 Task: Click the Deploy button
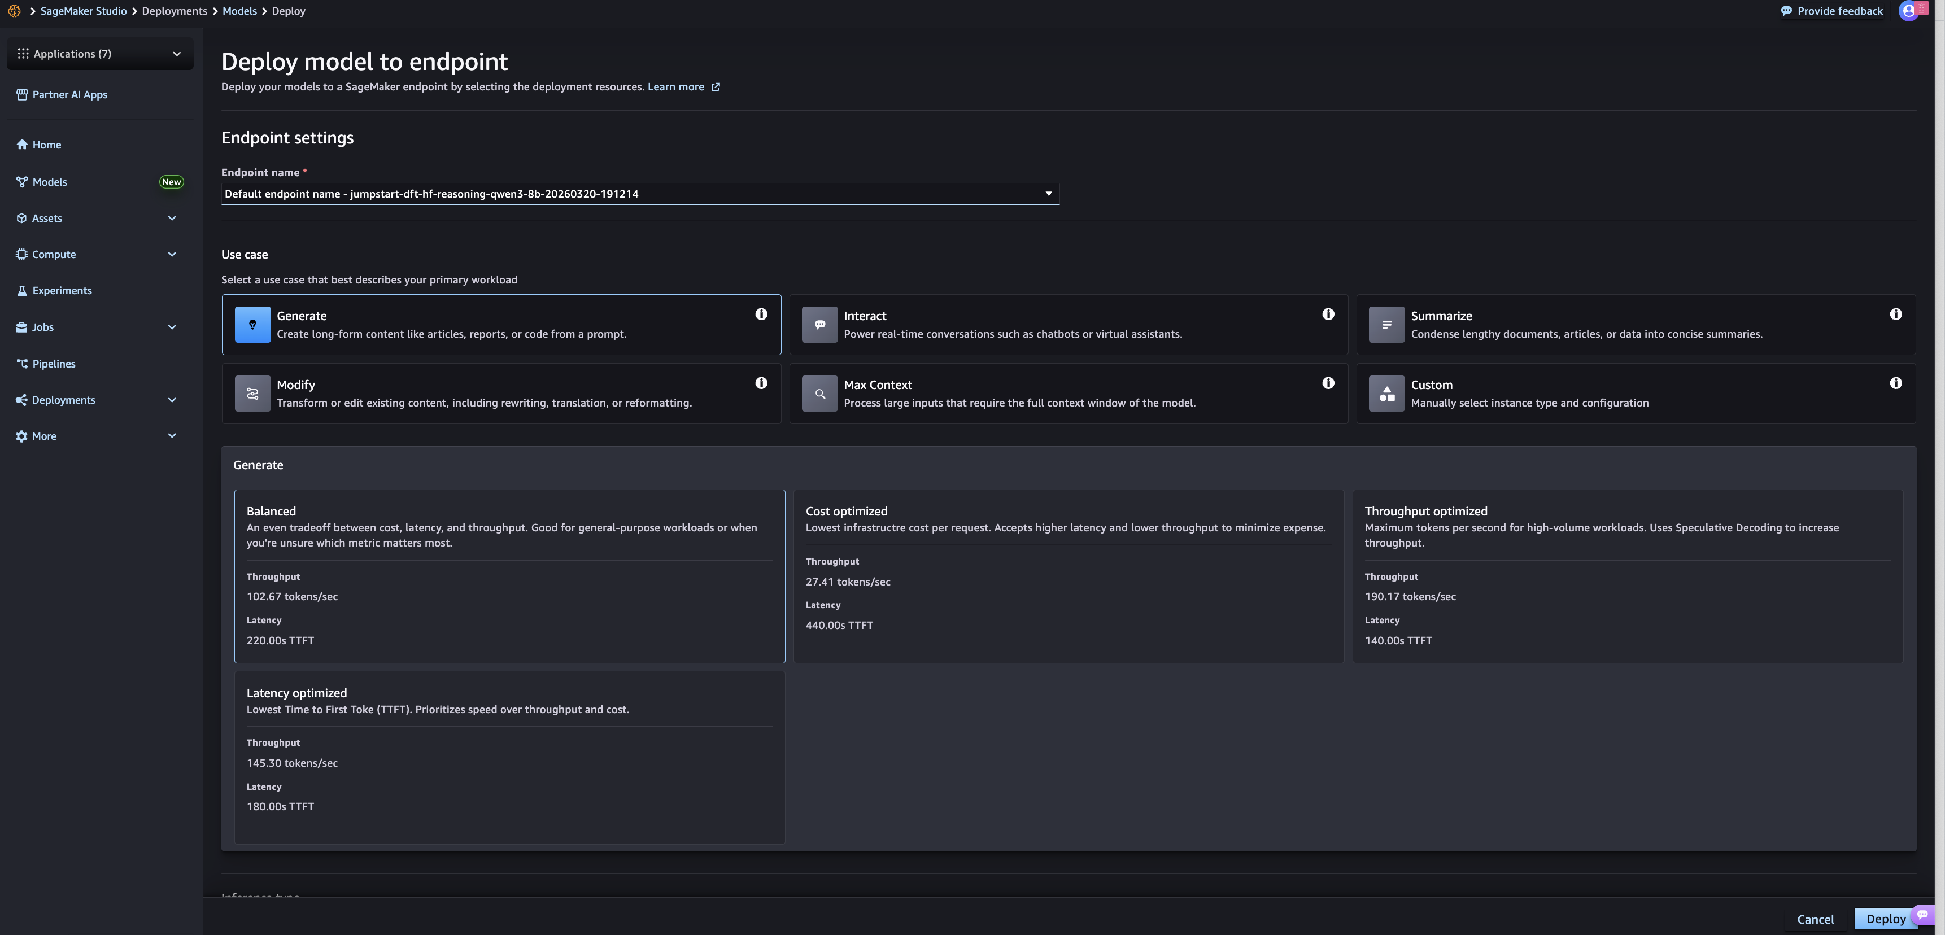coord(1886,919)
